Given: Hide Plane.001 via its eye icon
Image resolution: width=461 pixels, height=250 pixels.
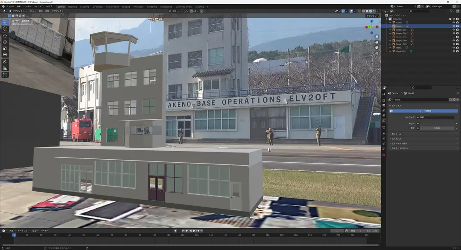Looking at the screenshot, I should [454, 52].
